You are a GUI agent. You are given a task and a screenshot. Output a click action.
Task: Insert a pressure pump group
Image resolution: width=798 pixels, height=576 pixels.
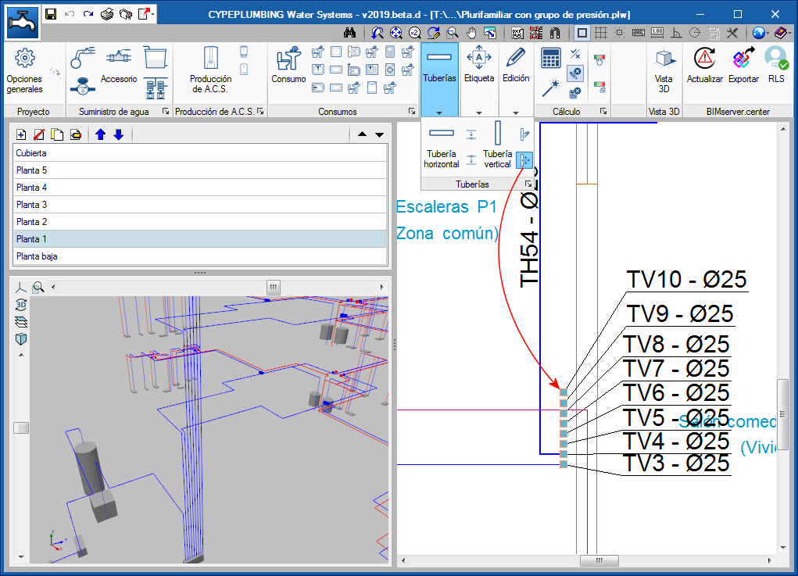pos(156,88)
